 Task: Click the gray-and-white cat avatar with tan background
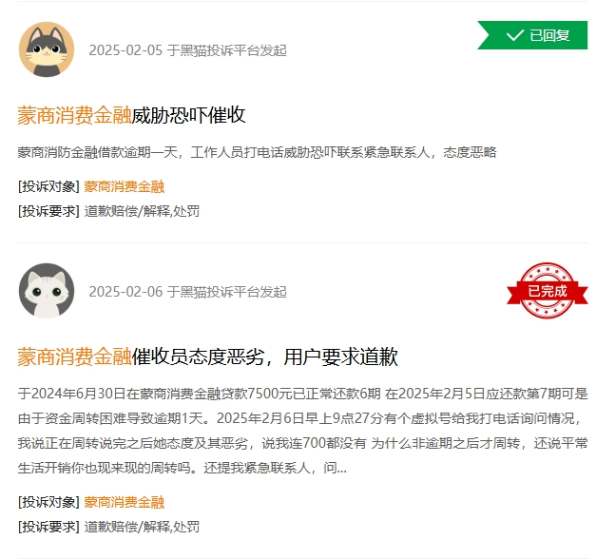(x=47, y=49)
